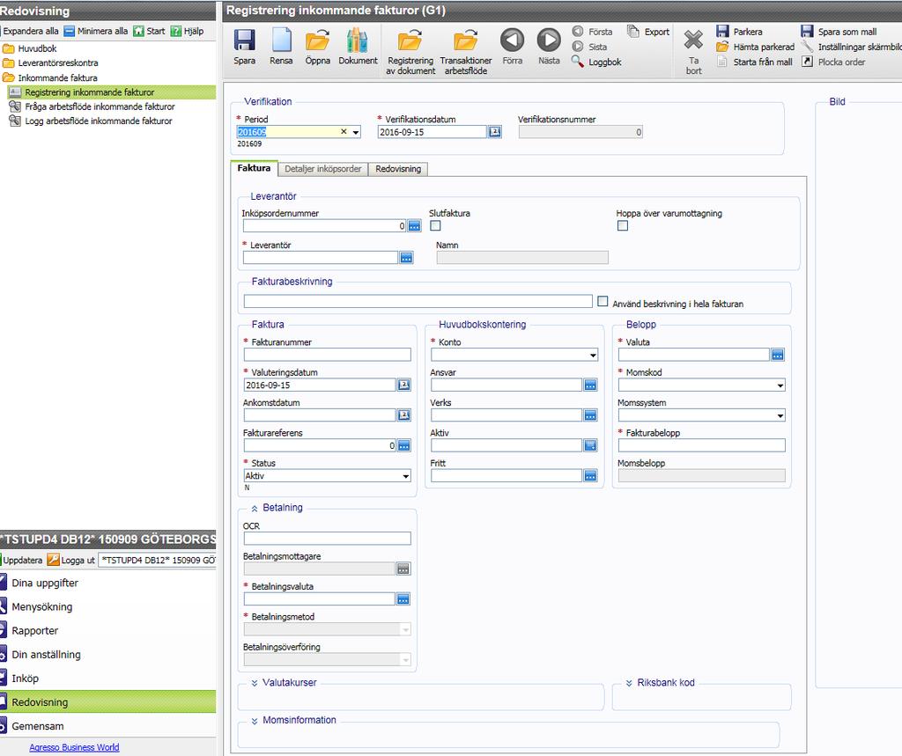The height and width of the screenshot is (756, 902).
Task: Open the Period dropdown arrow
Action: [x=356, y=132]
